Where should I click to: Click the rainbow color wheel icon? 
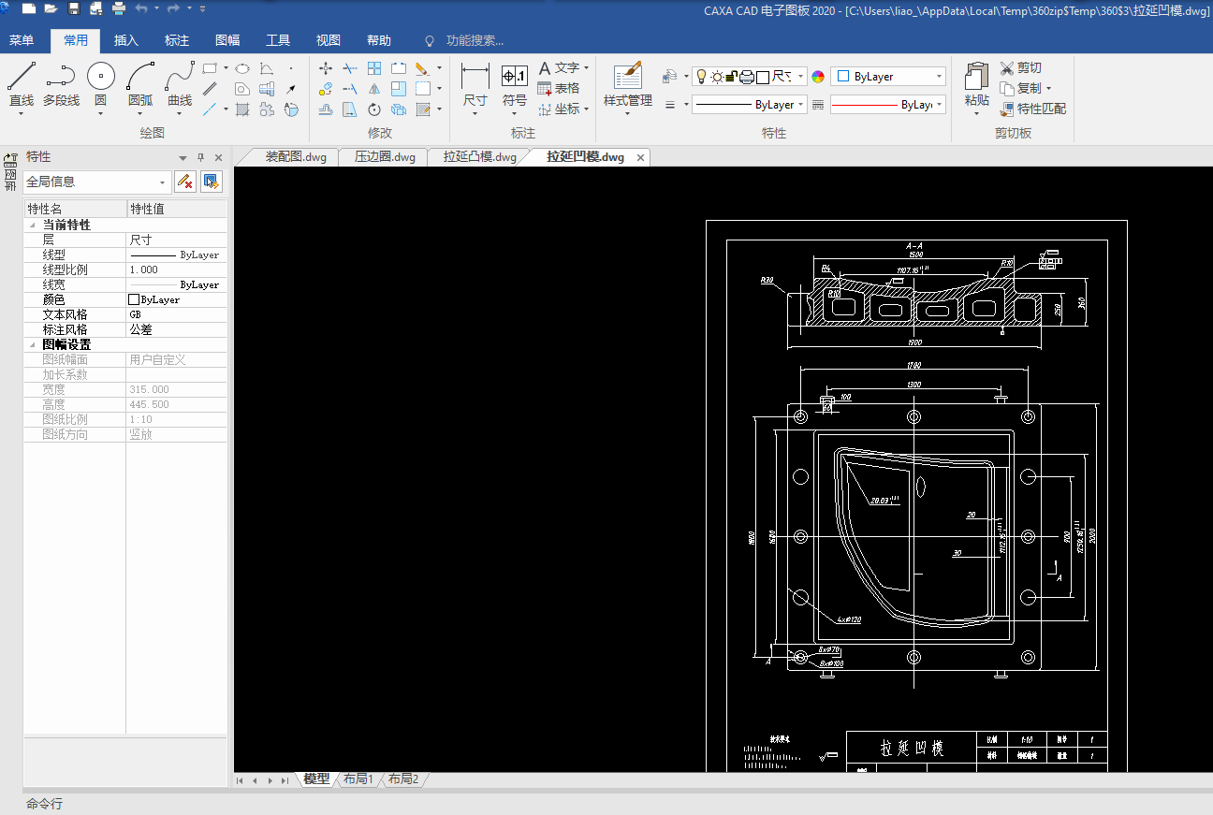point(818,77)
